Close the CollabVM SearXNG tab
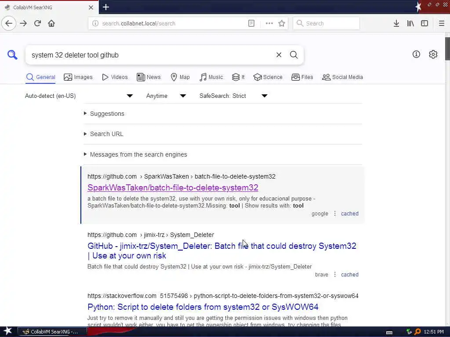The width and height of the screenshot is (450, 337). 91,7
